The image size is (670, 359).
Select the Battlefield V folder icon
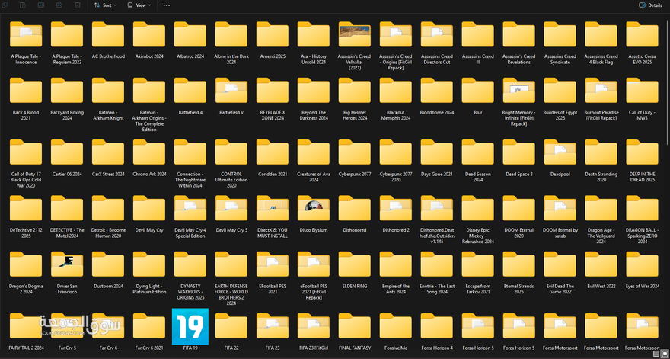tap(231, 90)
